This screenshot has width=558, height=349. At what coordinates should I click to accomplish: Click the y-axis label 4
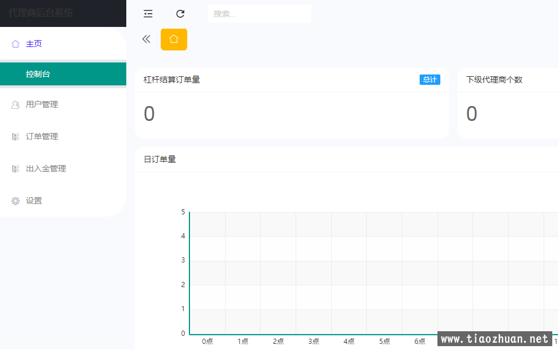pos(183,236)
